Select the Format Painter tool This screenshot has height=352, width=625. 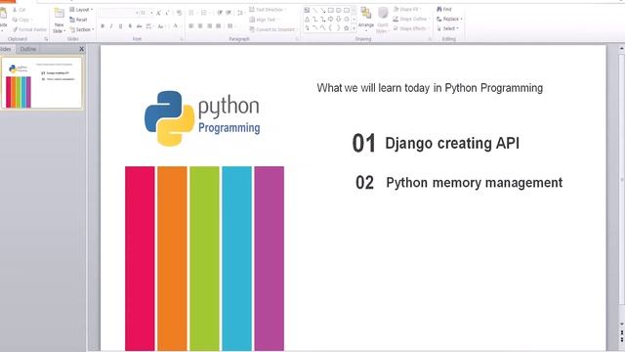(29, 29)
